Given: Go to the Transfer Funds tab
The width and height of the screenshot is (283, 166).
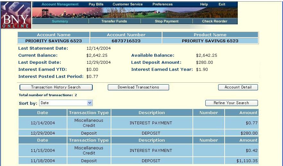Looking at the screenshot, I should coord(114,21).
